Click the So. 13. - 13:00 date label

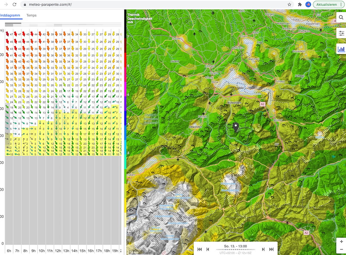point(235,246)
